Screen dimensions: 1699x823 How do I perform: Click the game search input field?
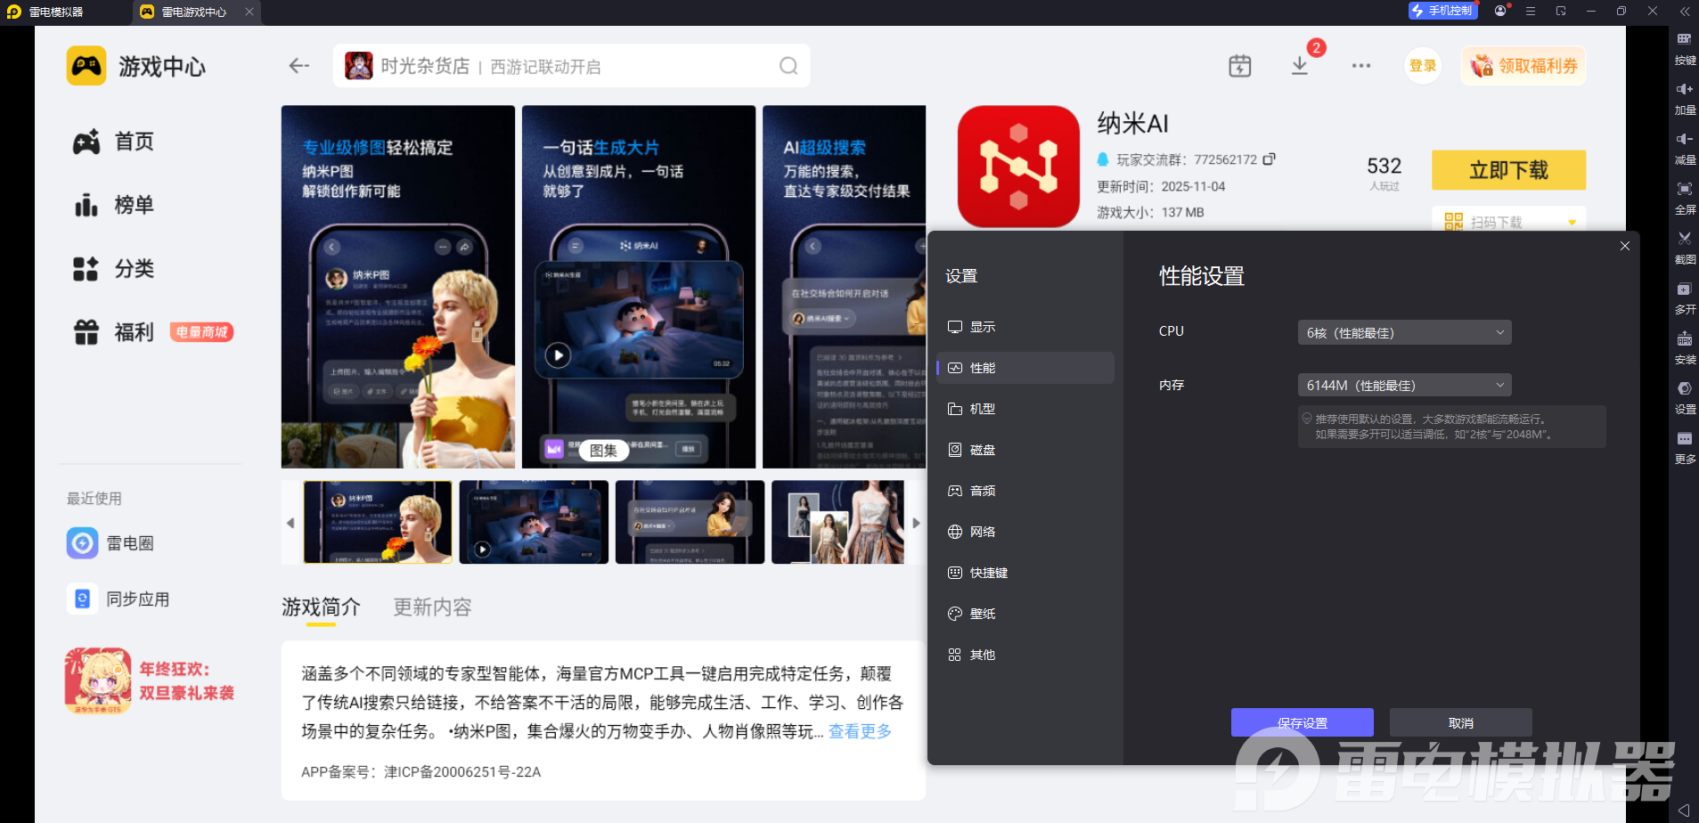[571, 66]
